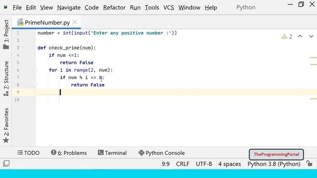Change the 4 spaces indent setting
The height and width of the screenshot is (178, 317).
coord(229,164)
